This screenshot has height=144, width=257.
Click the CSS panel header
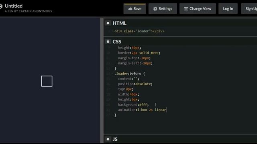117,42
